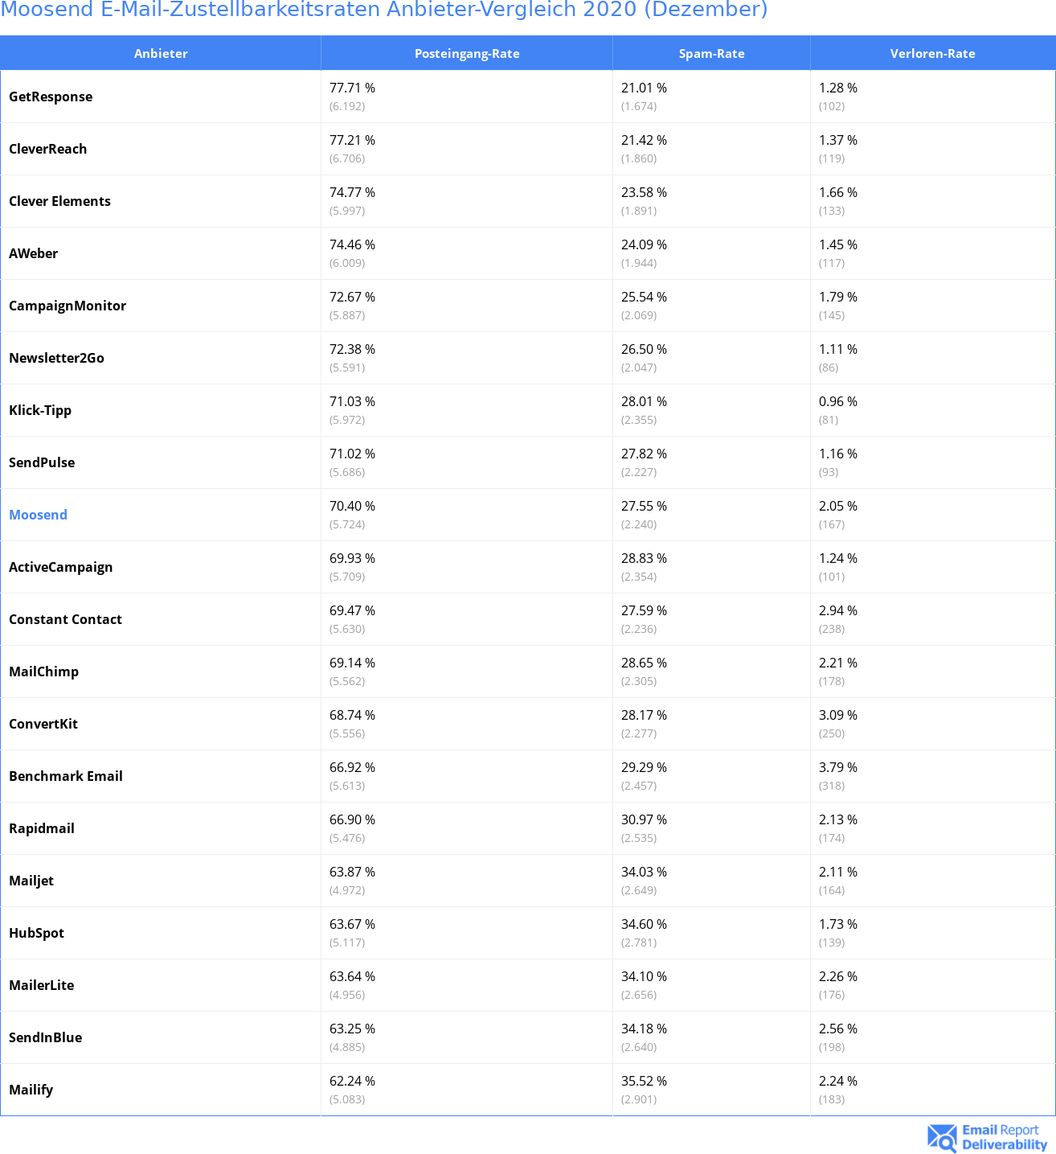Click the page title heading link
Screen dimensions: 1056x1154
coord(384,10)
